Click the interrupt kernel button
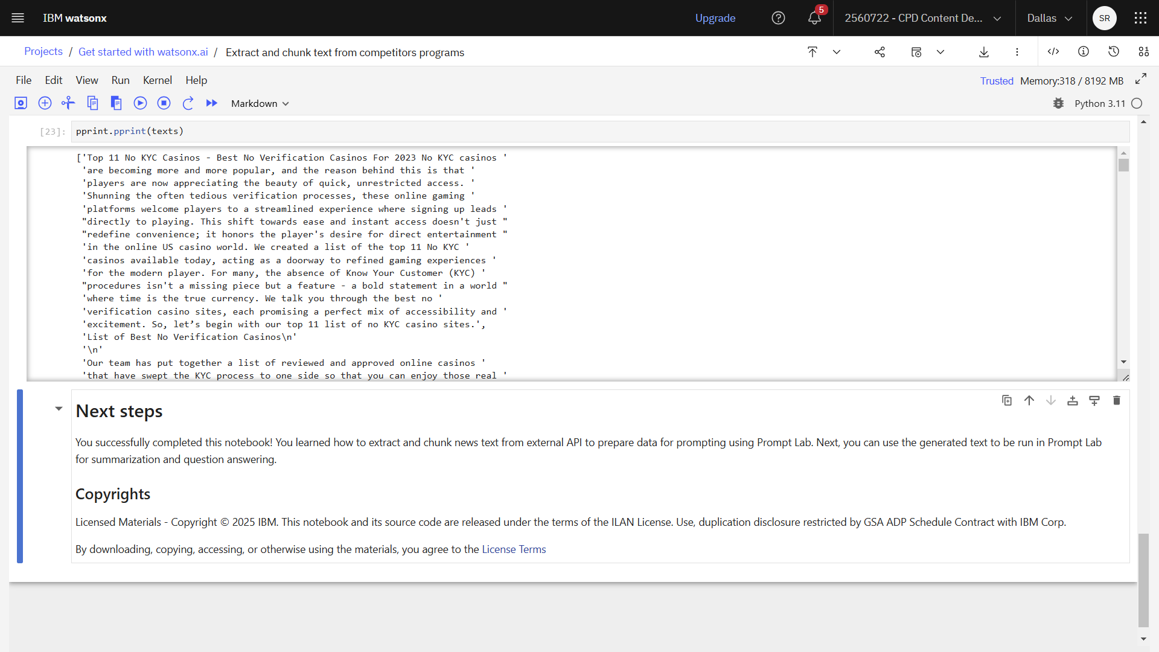This screenshot has height=652, width=1159. pos(164,103)
